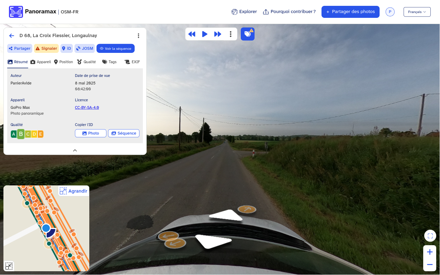Open the Français language dropdown

[x=417, y=12]
